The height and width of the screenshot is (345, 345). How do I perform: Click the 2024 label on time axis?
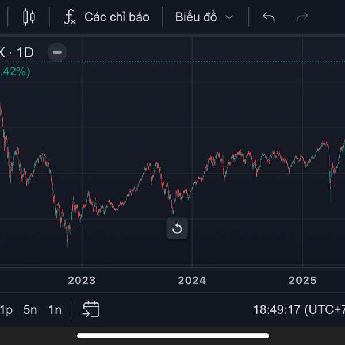[192, 281]
